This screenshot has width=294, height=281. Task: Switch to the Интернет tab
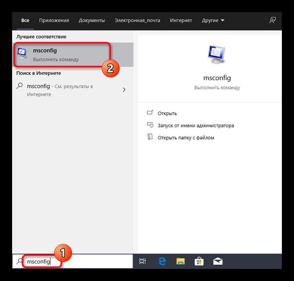[x=181, y=20]
